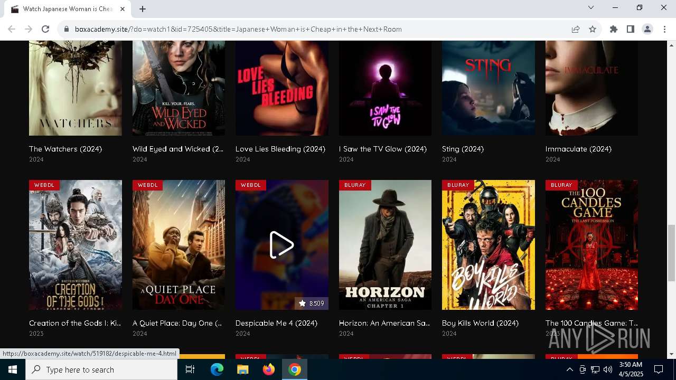Open the Windows Start menu
This screenshot has height=380, width=676.
(13, 369)
